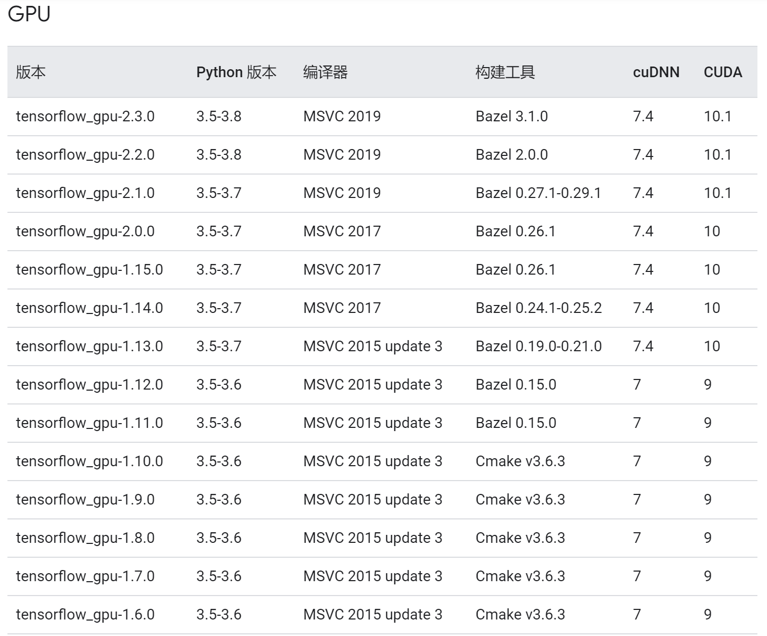Click MSVC 2015 update 3 in tensorflow_gpu-1.6.0 row
The image size is (767, 636).
pos(373,615)
